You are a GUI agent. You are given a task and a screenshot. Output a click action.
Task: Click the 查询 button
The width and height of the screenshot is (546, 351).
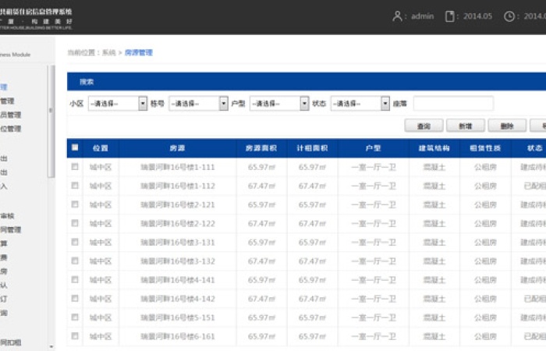424,126
